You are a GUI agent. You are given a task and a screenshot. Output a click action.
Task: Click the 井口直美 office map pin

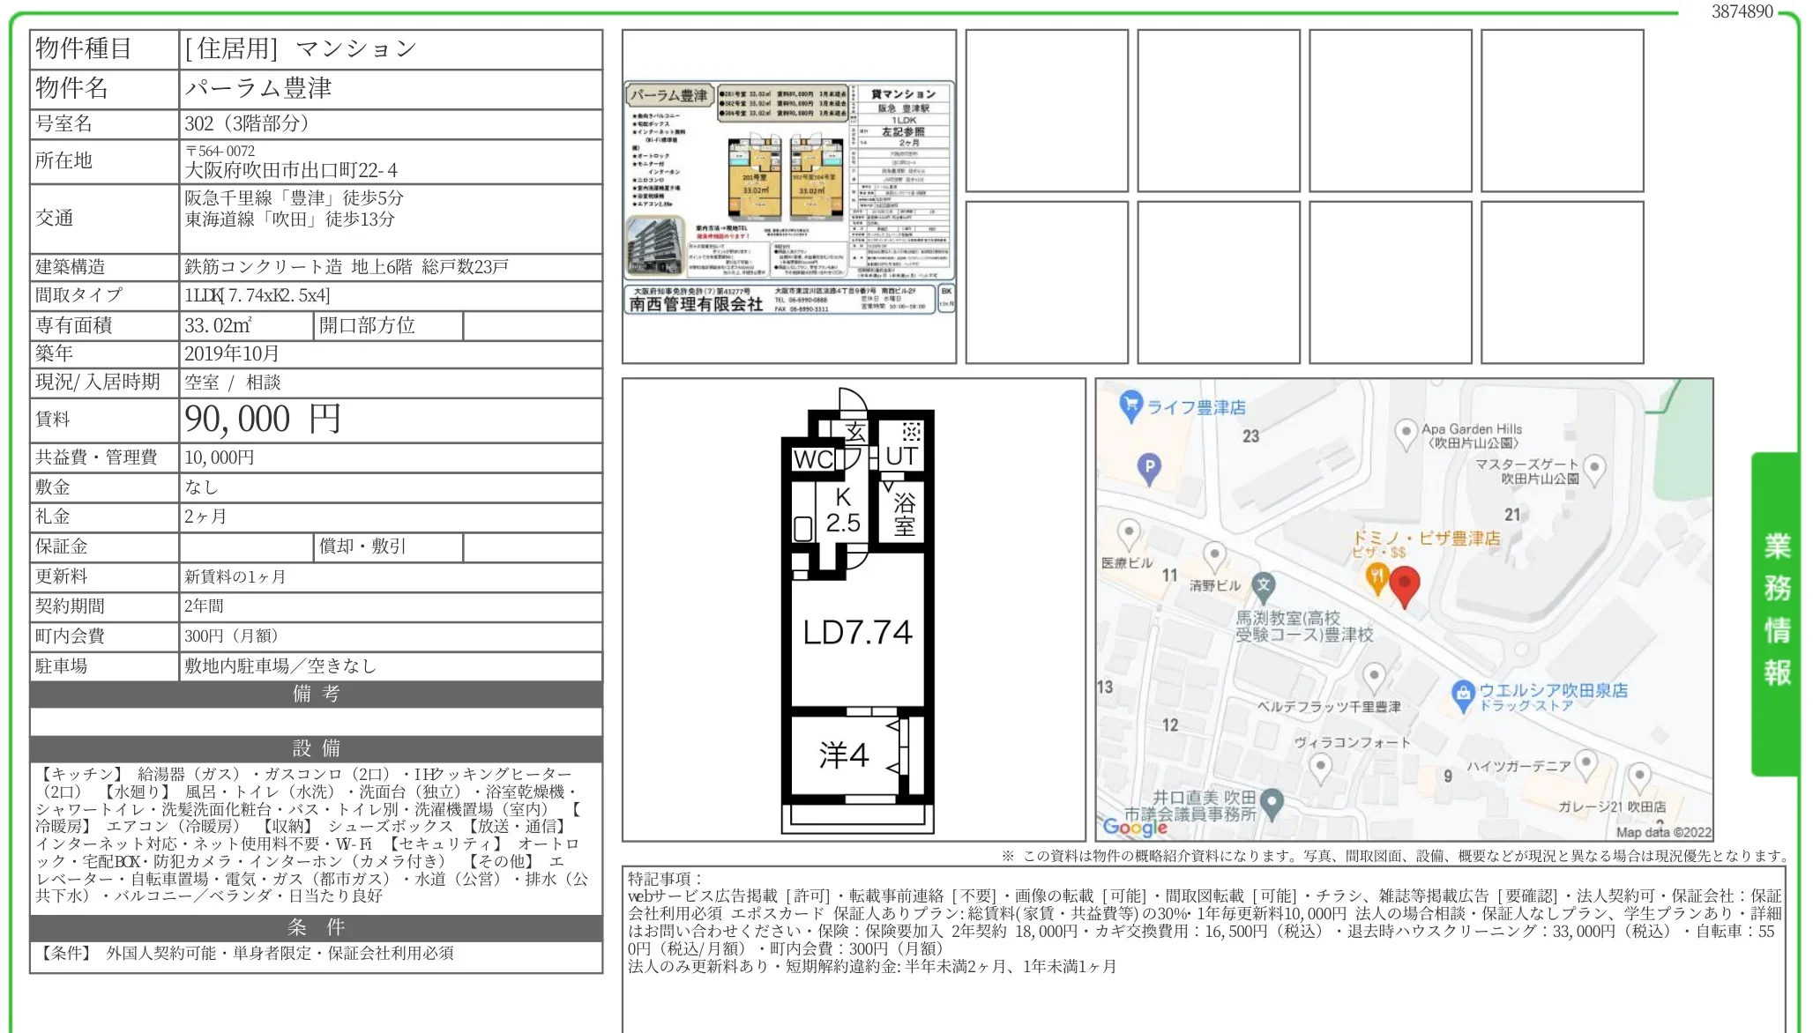pos(1271,801)
